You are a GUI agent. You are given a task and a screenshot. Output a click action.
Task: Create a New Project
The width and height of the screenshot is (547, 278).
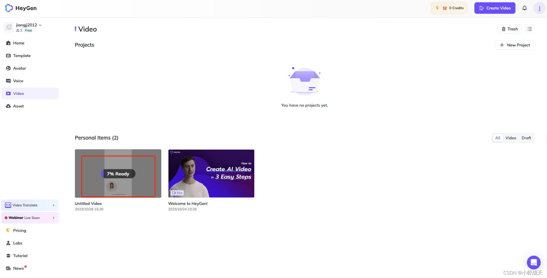point(515,45)
